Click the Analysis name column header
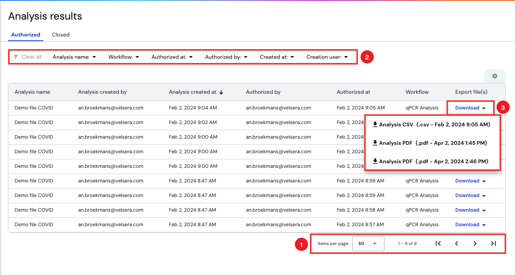The width and height of the screenshot is (515, 275). tap(32, 92)
